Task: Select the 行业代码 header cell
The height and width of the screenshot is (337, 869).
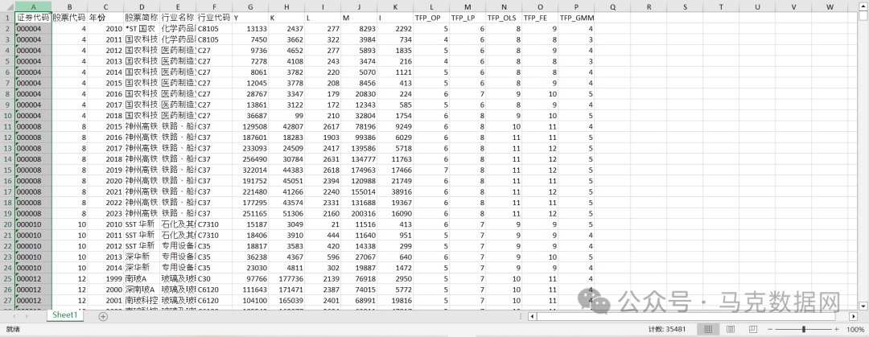Action: click(215, 18)
